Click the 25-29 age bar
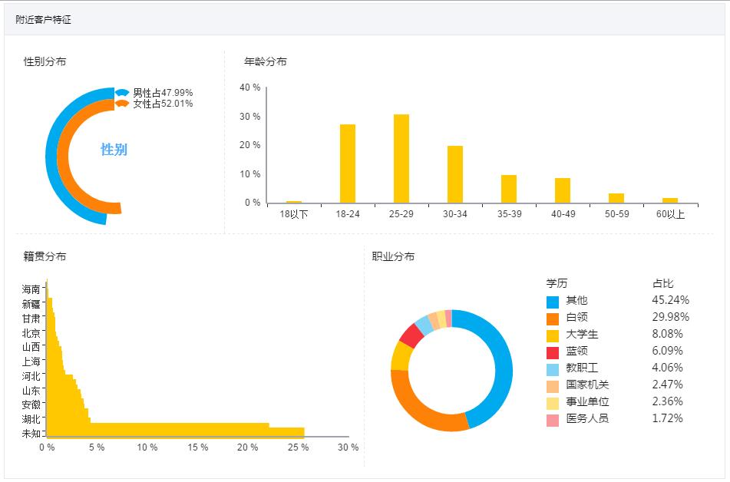The image size is (730, 482). [x=401, y=159]
